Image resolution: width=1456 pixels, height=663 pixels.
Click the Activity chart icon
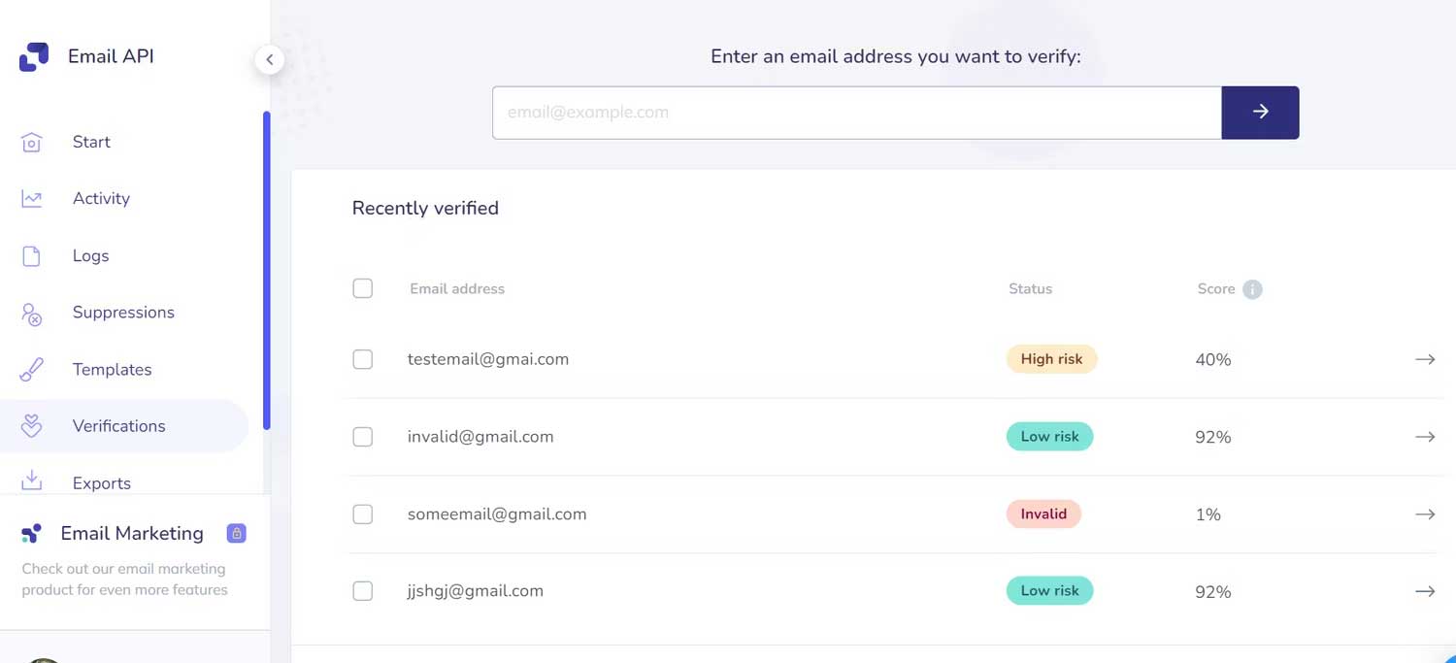click(31, 199)
